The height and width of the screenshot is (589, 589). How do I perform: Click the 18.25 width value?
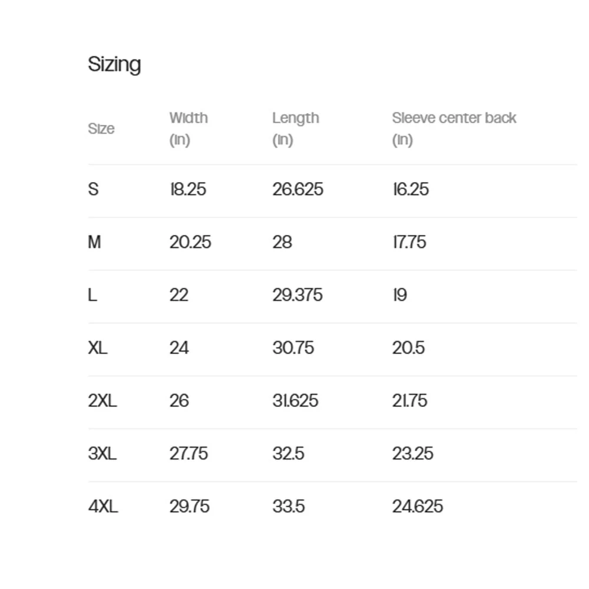[188, 189]
